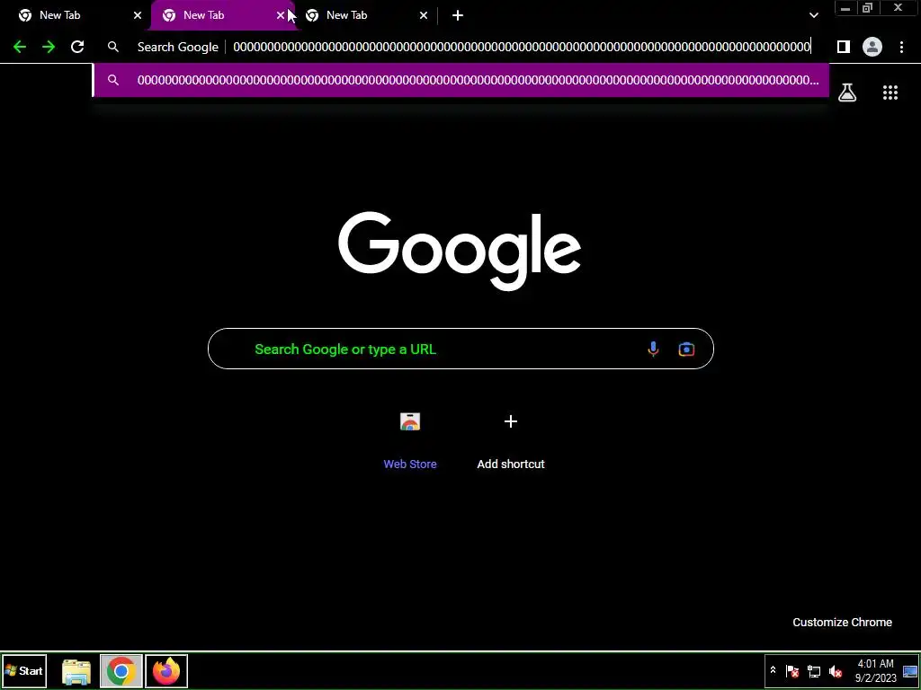
Task: Click the Web Store label
Action: tap(410, 464)
